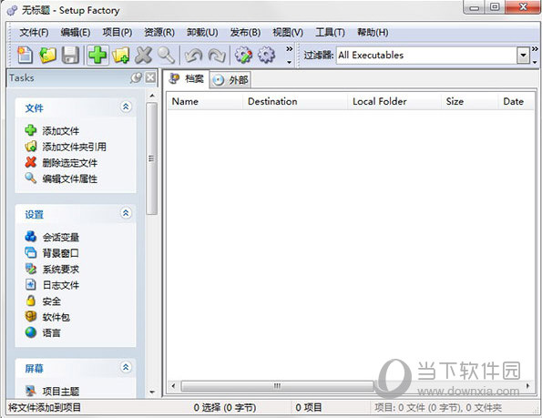Open 软件包 settings
The height and width of the screenshot is (418, 542).
click(x=47, y=317)
